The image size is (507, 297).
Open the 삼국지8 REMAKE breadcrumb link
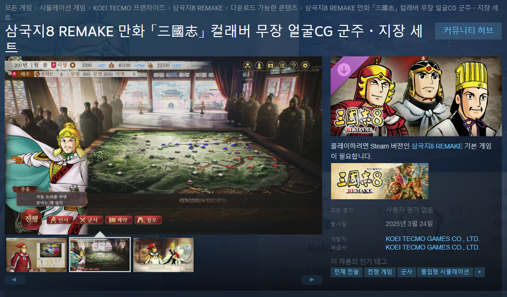pos(198,8)
